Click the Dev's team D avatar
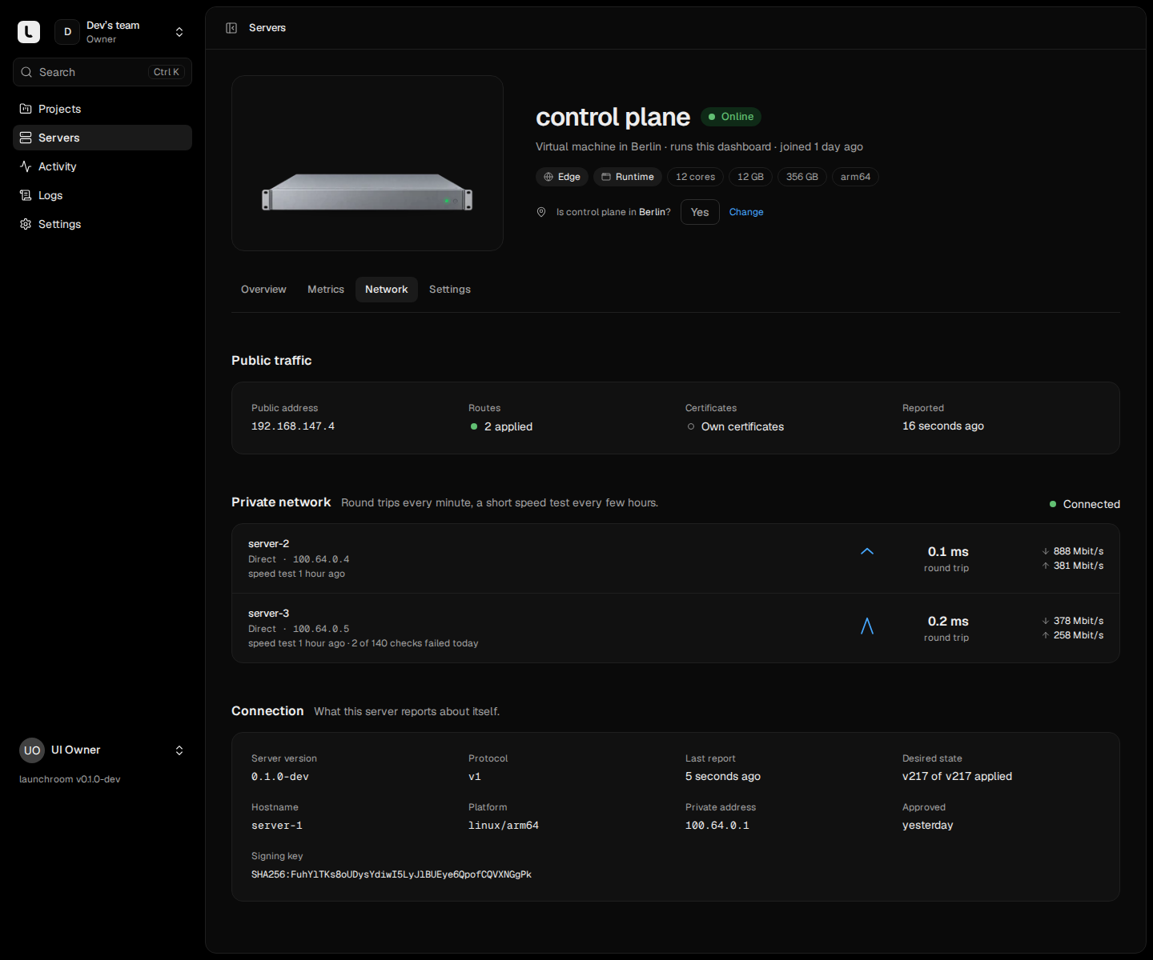1153x960 pixels. [67, 32]
